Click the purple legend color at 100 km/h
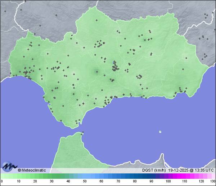The image size is (216, 186). click(x=168, y=176)
